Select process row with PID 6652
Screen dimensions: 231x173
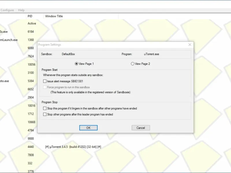click(31, 89)
